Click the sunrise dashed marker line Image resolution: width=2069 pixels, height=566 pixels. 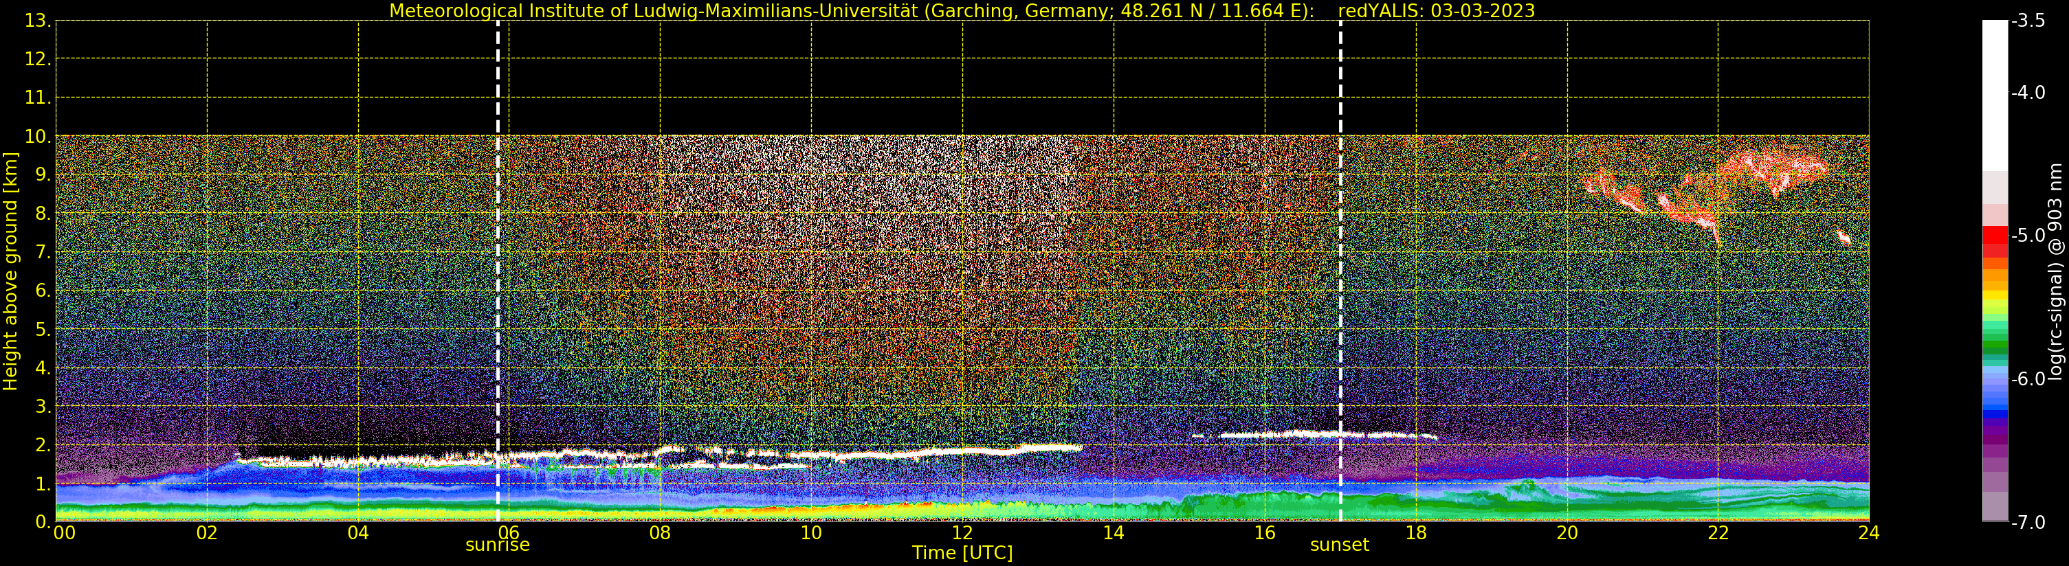498,271
